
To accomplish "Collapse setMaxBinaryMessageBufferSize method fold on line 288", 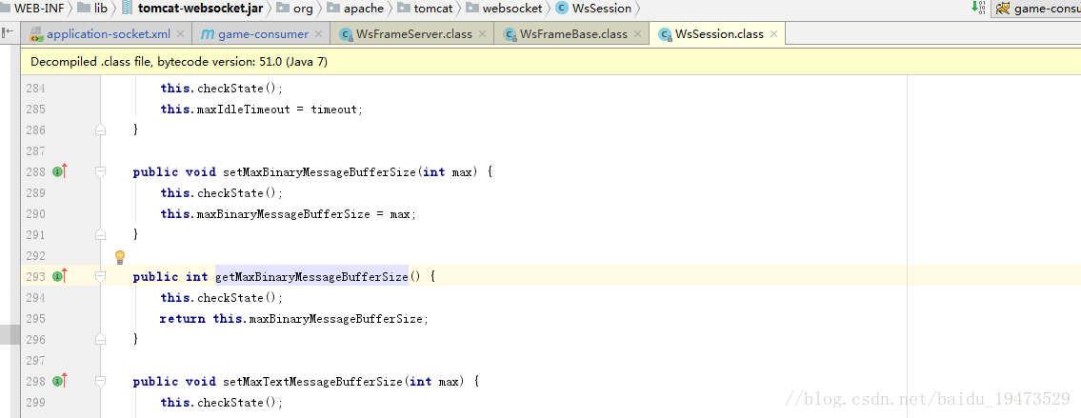I will tap(100, 172).
